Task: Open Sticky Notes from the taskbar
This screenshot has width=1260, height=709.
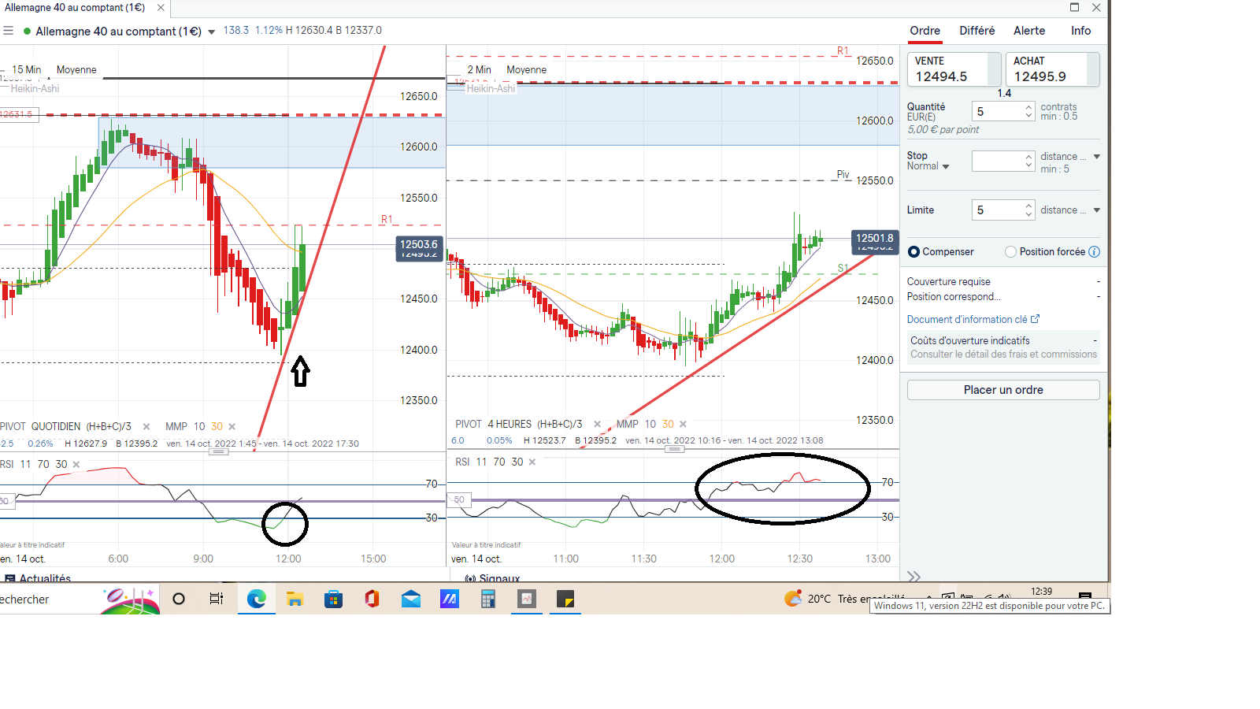Action: tap(565, 599)
